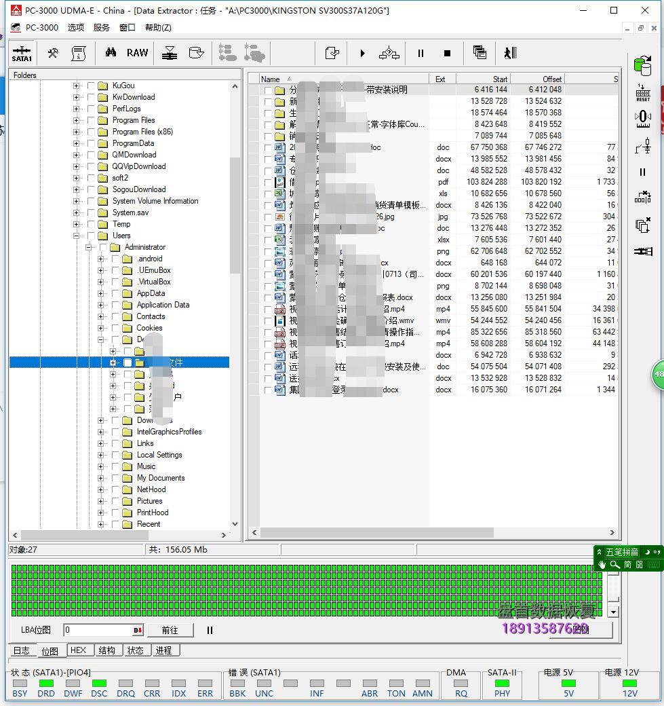Screen dimensions: 664x706
Task: Click the exit running-man icon
Action: point(510,53)
